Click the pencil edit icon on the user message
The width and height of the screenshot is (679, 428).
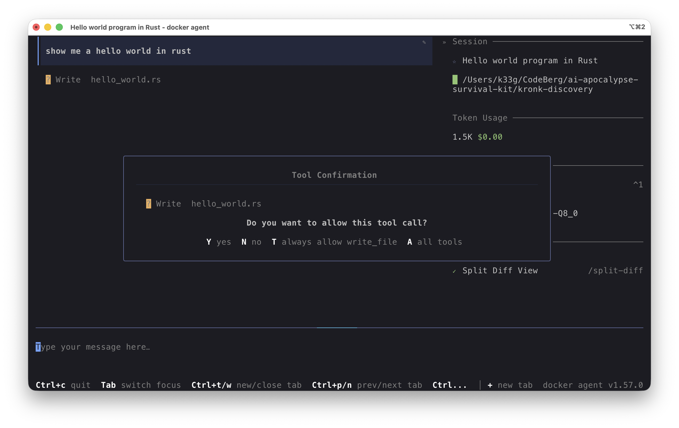coord(424,42)
